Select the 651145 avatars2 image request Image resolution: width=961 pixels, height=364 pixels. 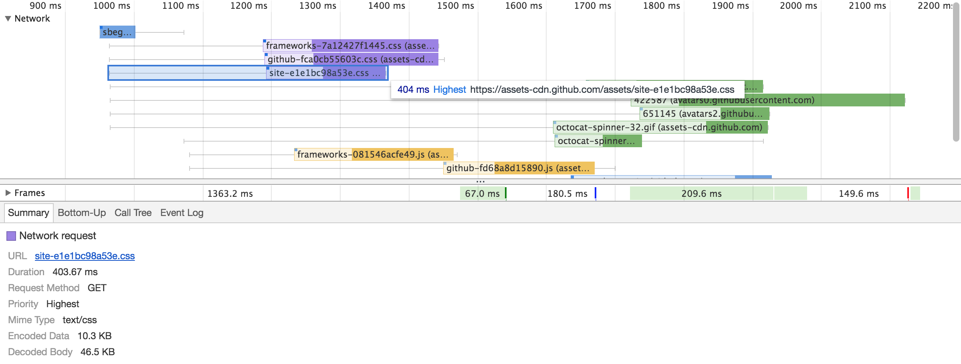704,114
